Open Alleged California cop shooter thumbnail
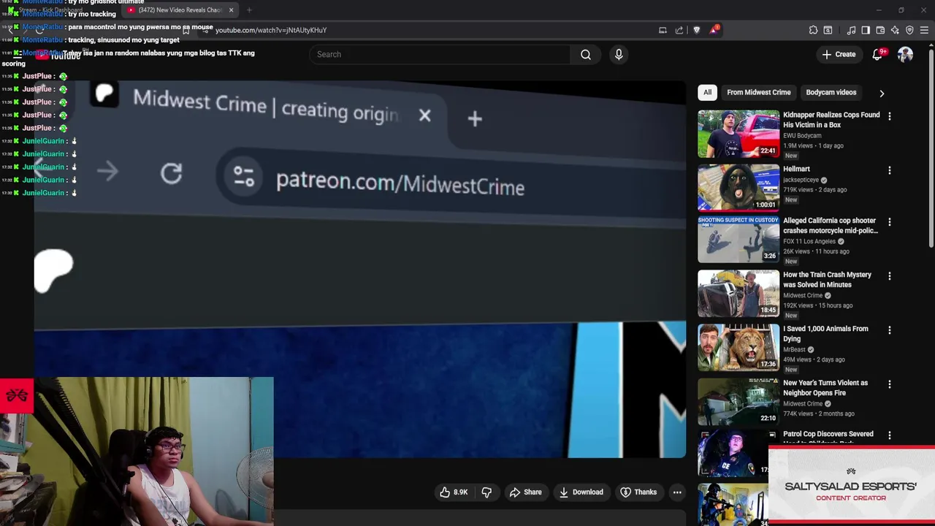The image size is (935, 526). tap(739, 240)
